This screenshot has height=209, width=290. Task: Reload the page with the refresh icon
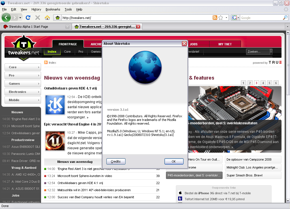[x=28, y=18]
